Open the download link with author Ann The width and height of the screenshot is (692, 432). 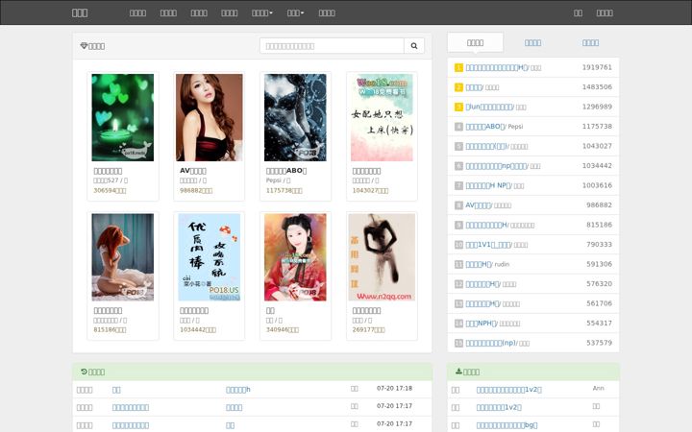tap(509, 390)
